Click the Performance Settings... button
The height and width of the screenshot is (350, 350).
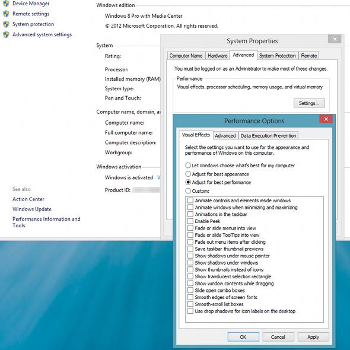309,103
